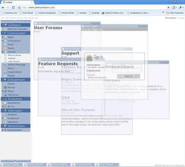
Task: Click the Go arrow beside the address bar
Action: coord(169,8)
